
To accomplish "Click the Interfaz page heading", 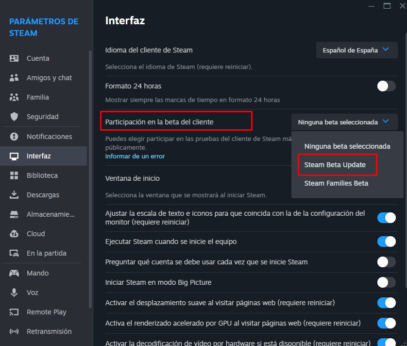I will coord(125,20).
